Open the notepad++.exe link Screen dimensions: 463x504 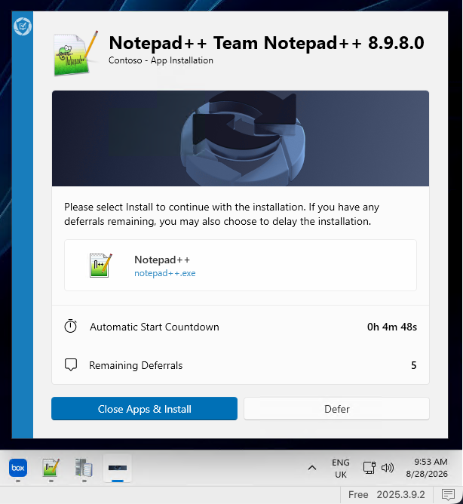[165, 273]
